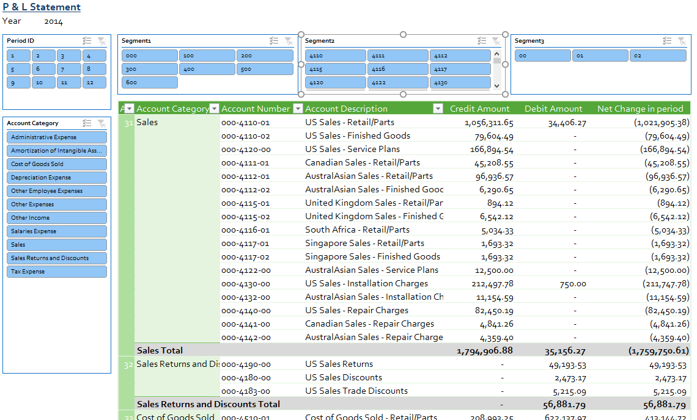
Task: Clear filter on Period ID slicer
Action: (x=101, y=41)
